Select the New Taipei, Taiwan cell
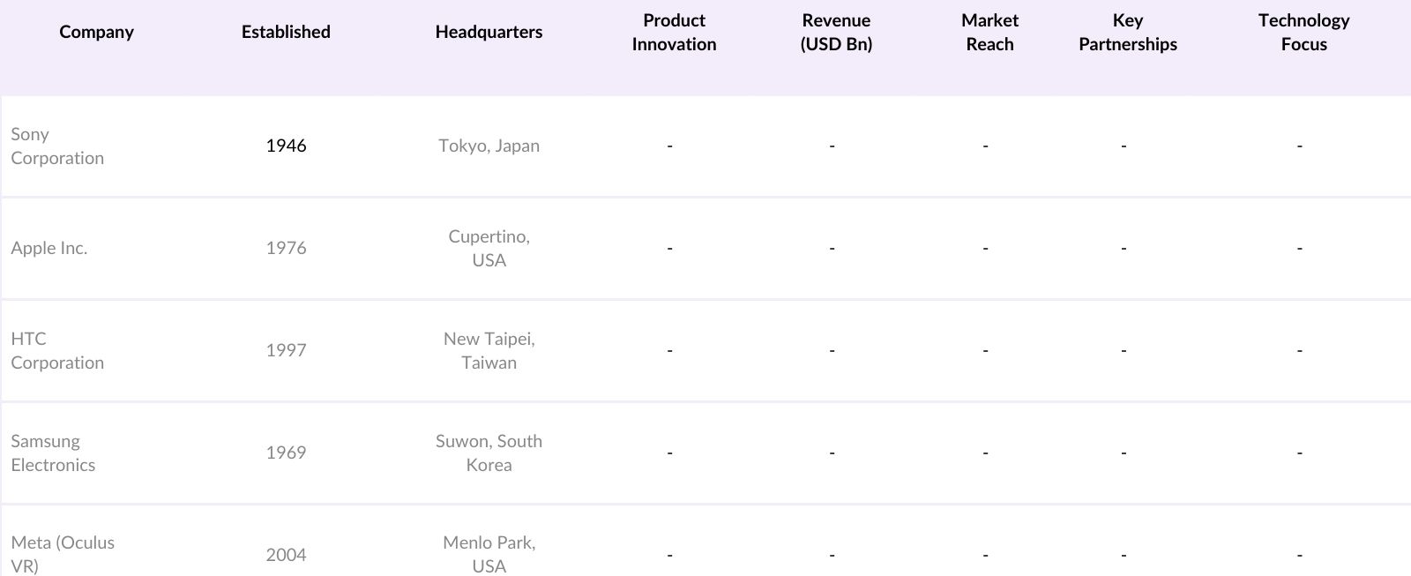The width and height of the screenshot is (1411, 576). (x=489, y=351)
